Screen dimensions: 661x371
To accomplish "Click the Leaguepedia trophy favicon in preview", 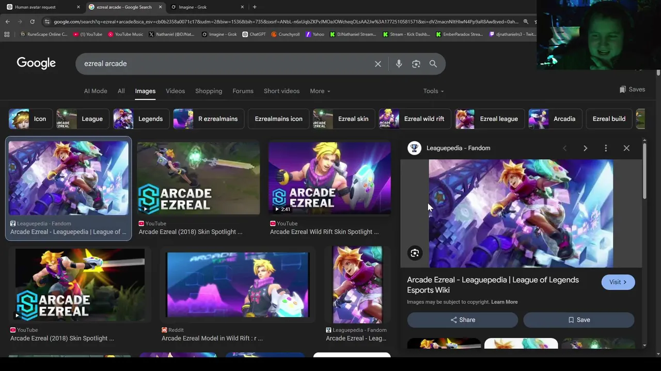I will click(414, 148).
